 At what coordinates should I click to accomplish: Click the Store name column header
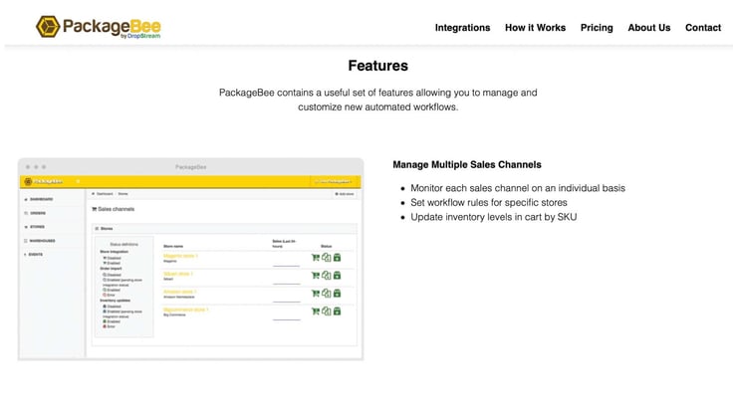tap(173, 246)
